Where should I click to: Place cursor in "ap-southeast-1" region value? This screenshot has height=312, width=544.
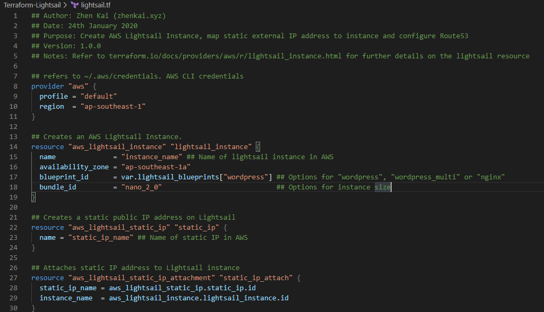coord(113,106)
